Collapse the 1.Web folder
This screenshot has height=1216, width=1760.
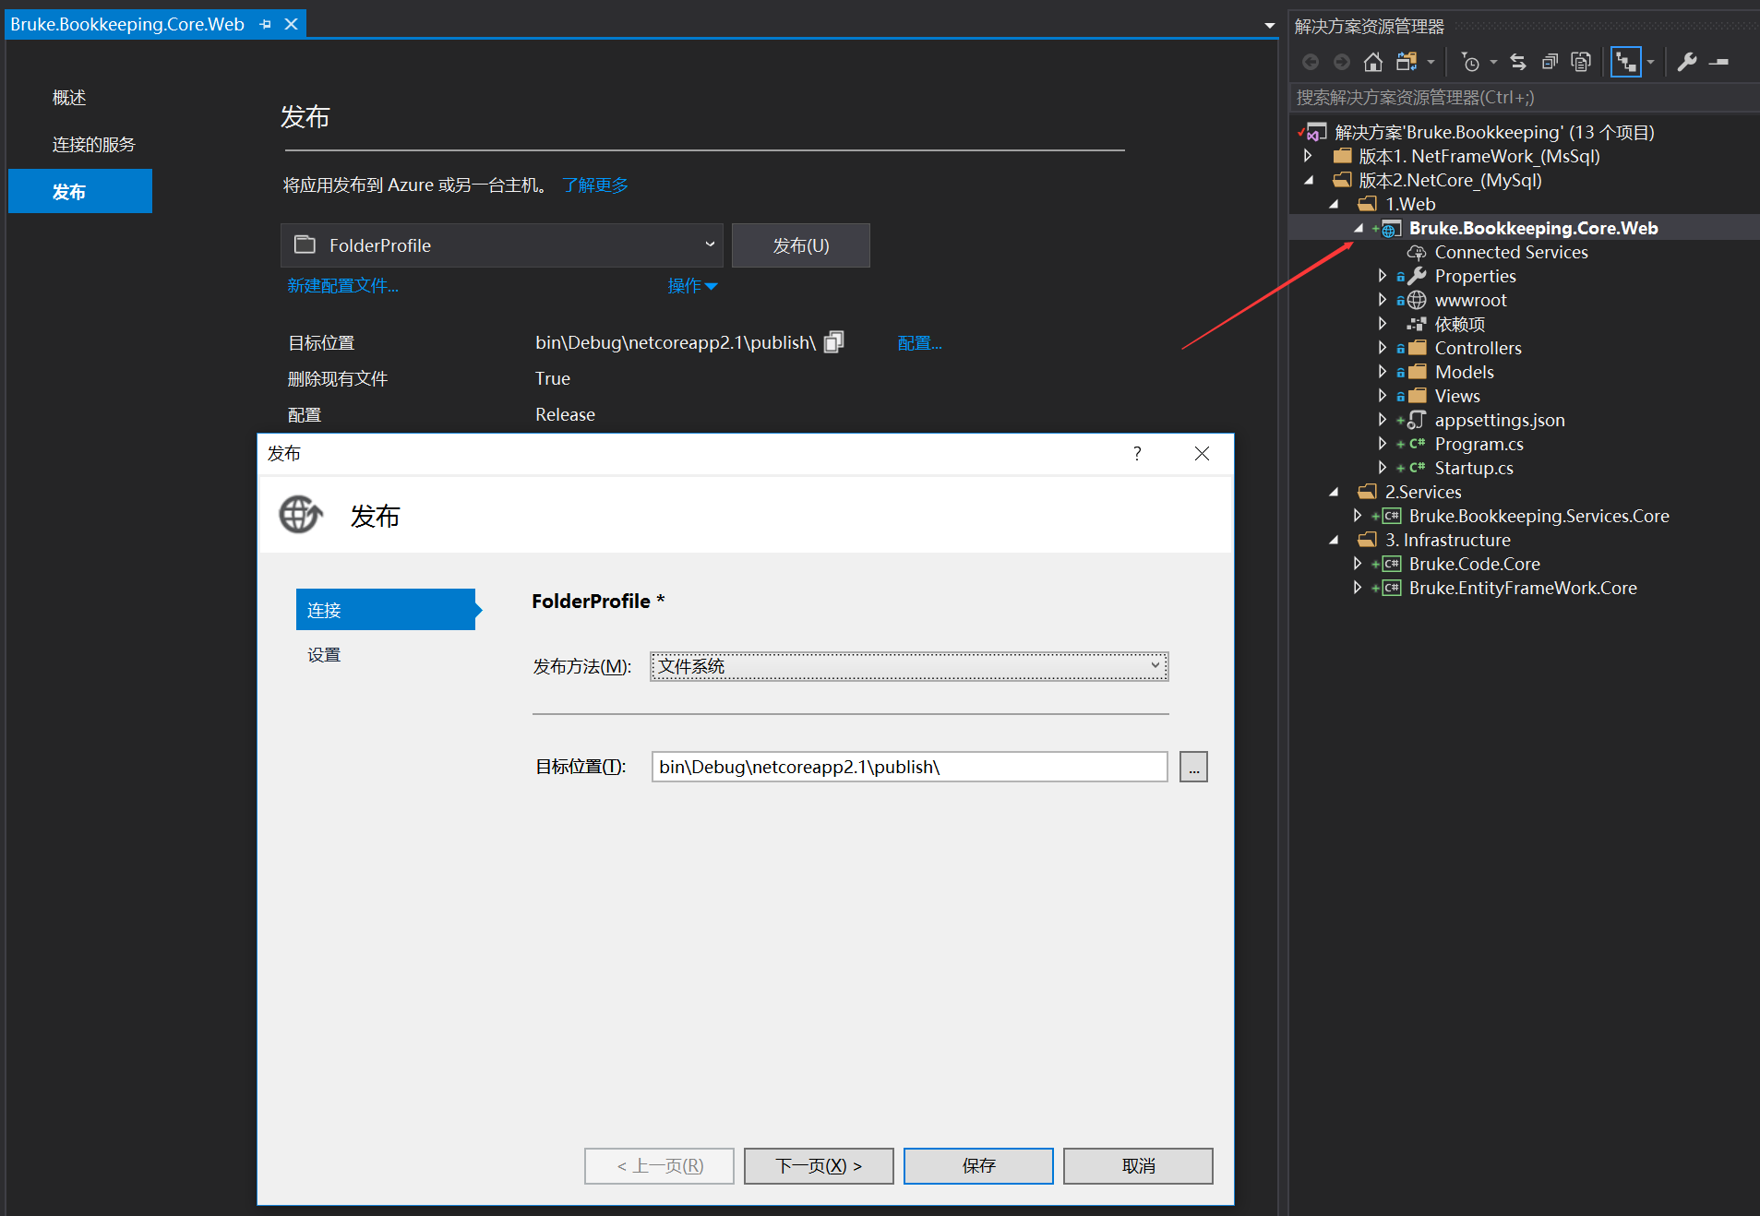1334,204
